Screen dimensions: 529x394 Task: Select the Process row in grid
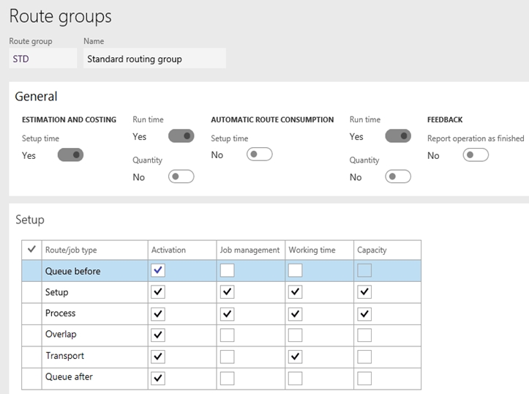221,313
